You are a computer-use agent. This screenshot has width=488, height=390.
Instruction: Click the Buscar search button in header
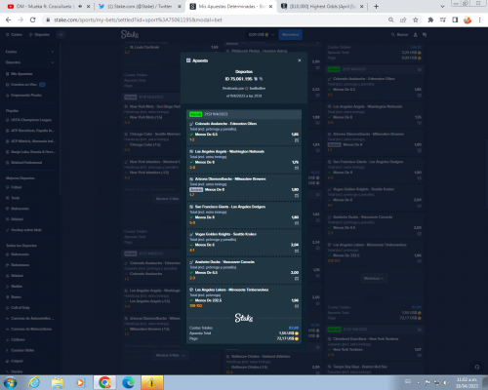(x=399, y=34)
